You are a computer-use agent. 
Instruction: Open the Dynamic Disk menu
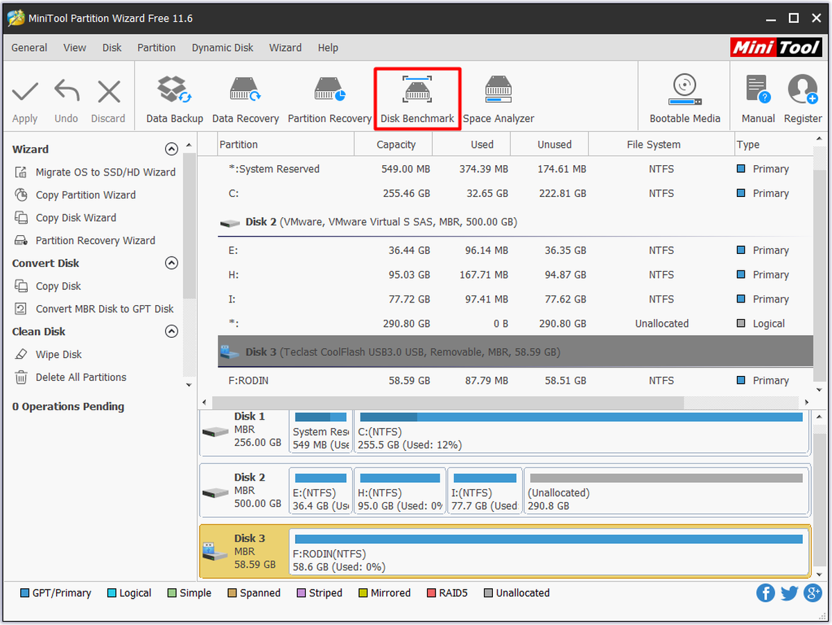(x=223, y=48)
